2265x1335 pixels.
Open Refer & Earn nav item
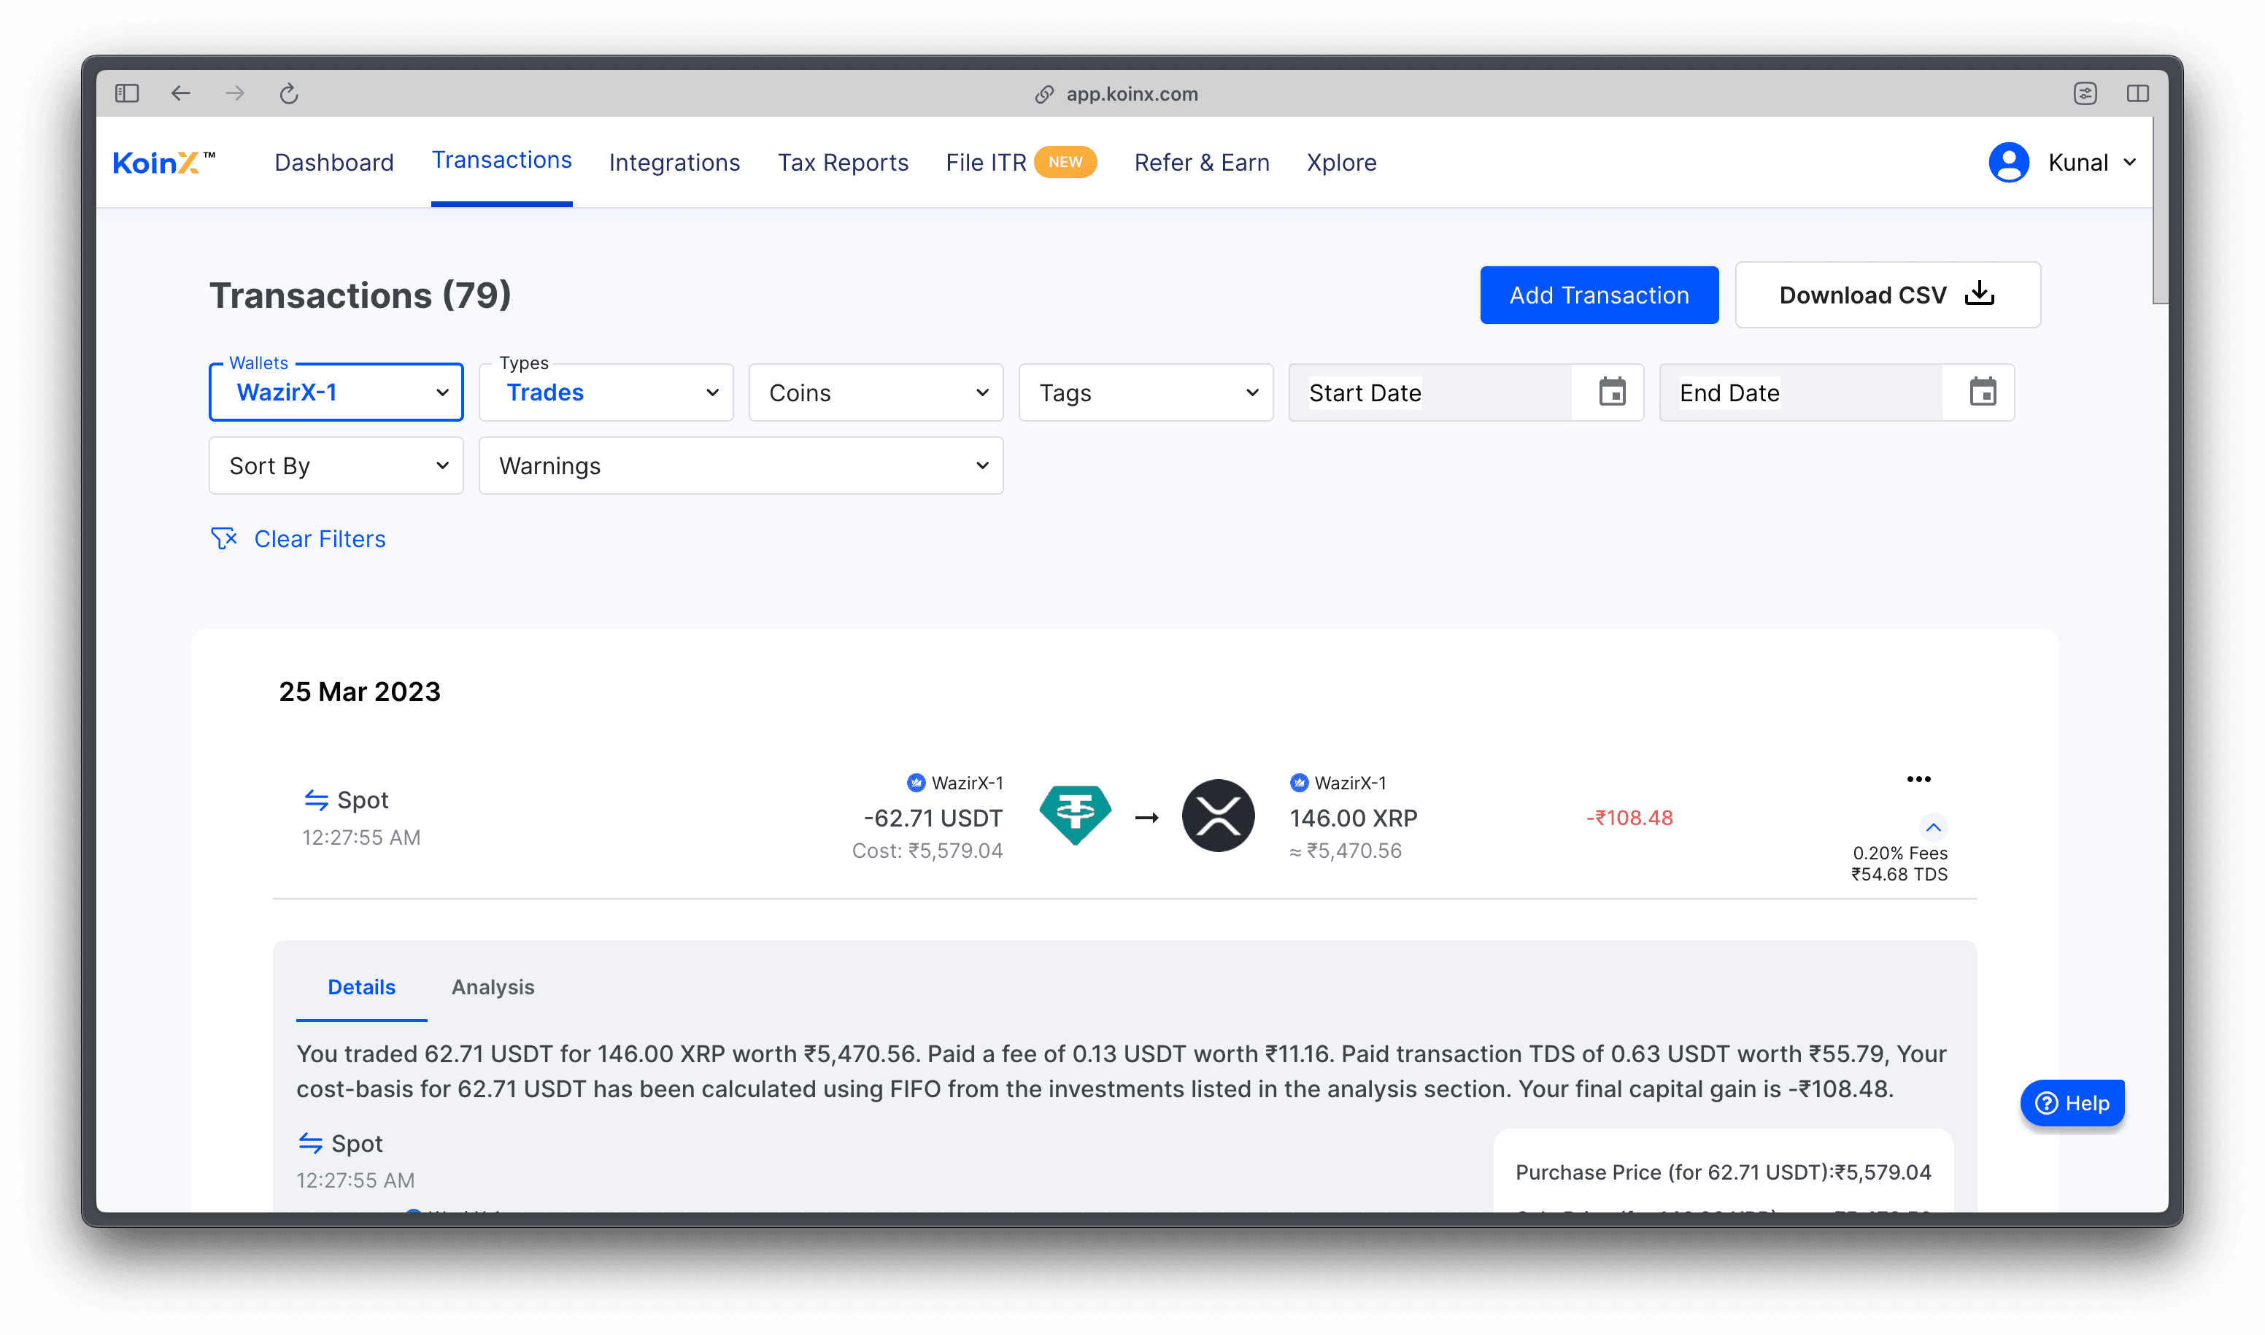point(1203,163)
